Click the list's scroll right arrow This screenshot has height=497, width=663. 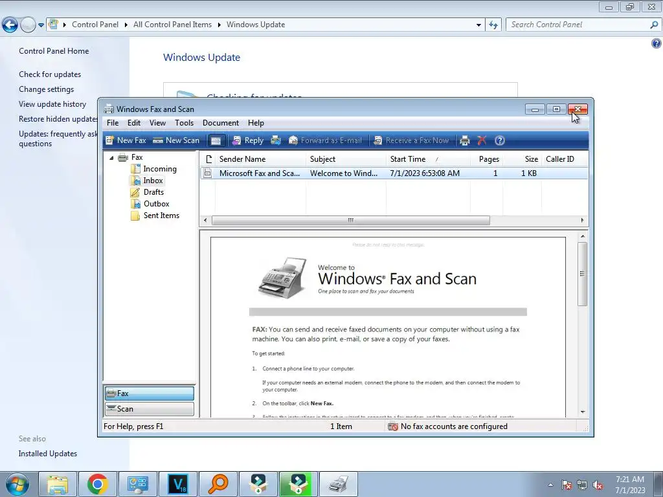click(582, 220)
